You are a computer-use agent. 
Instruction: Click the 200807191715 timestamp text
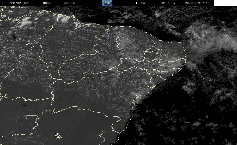(196, 3)
